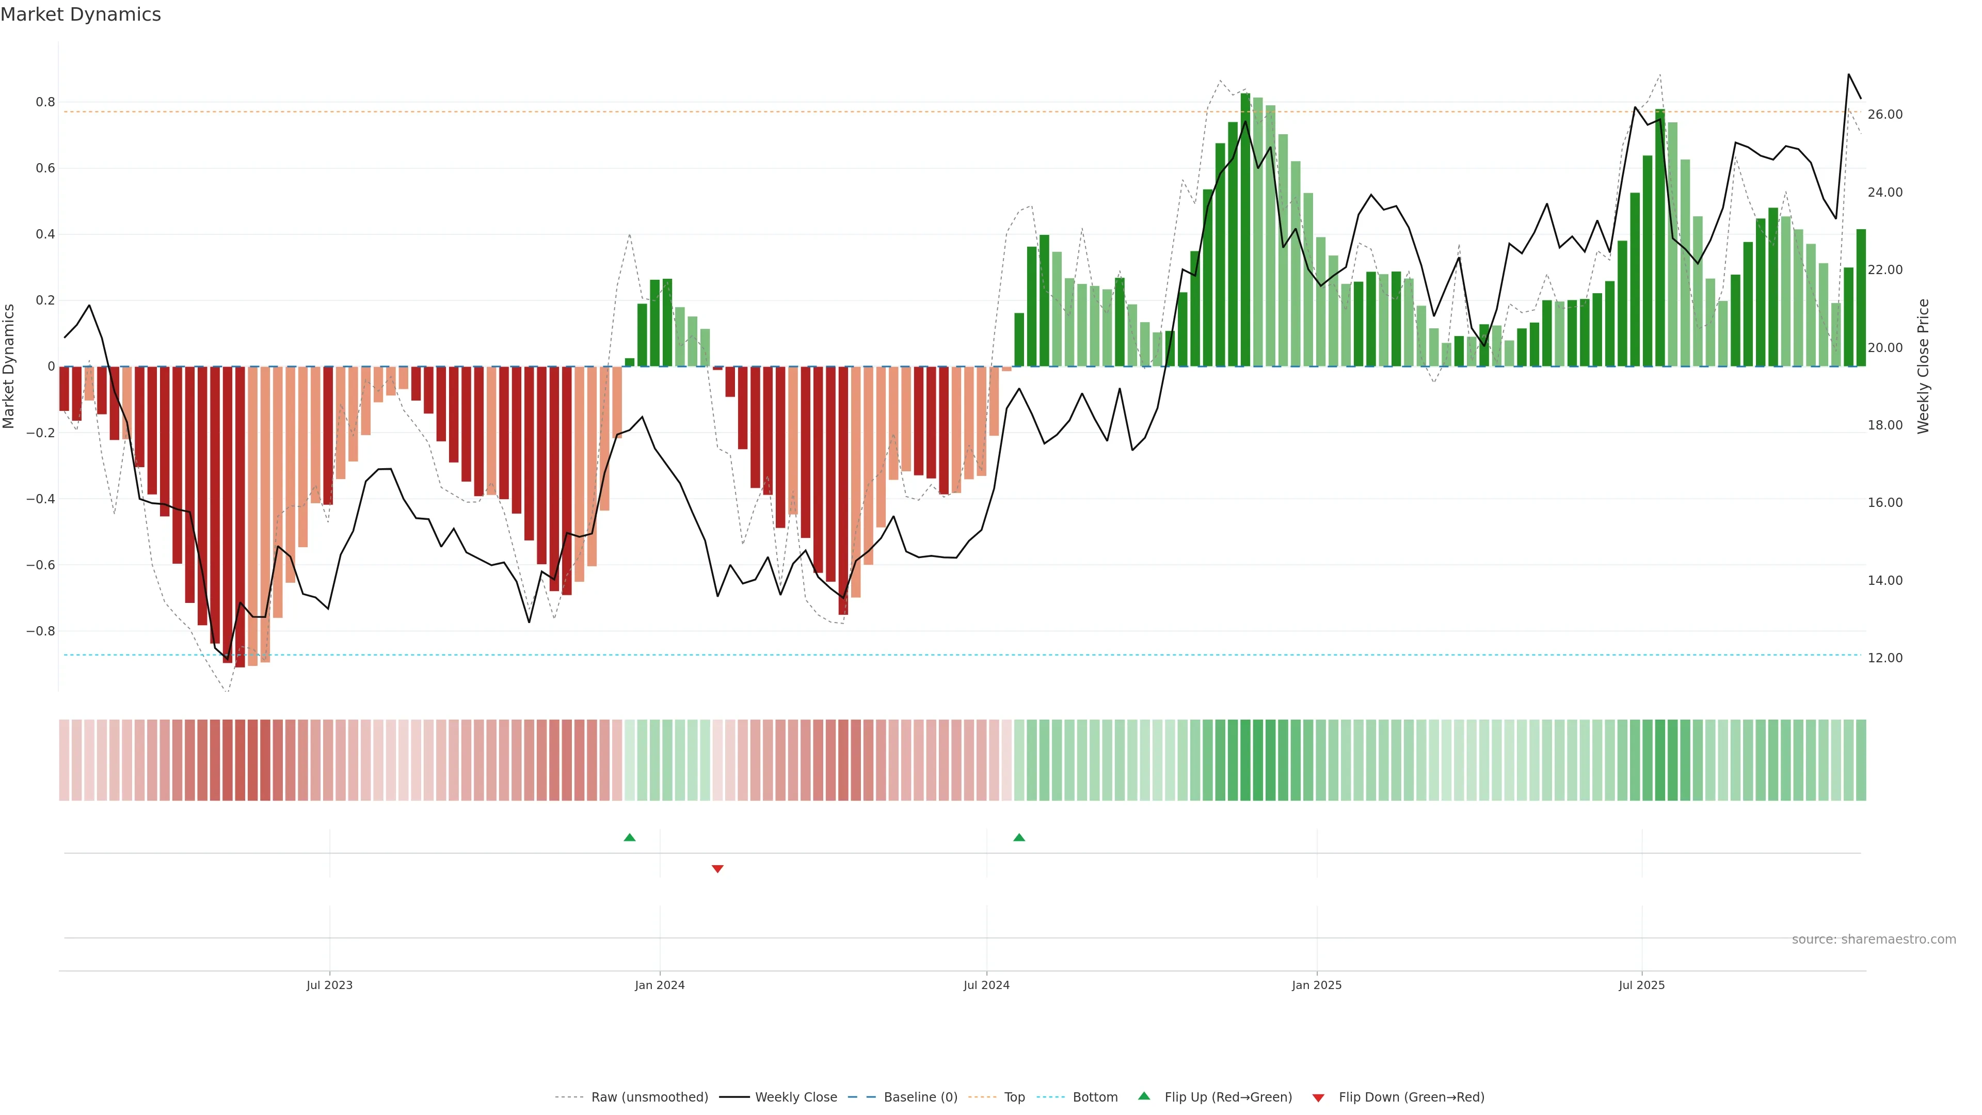The width and height of the screenshot is (1982, 1115).
Task: Click the Jul 2025 axis label
Action: 1641,985
